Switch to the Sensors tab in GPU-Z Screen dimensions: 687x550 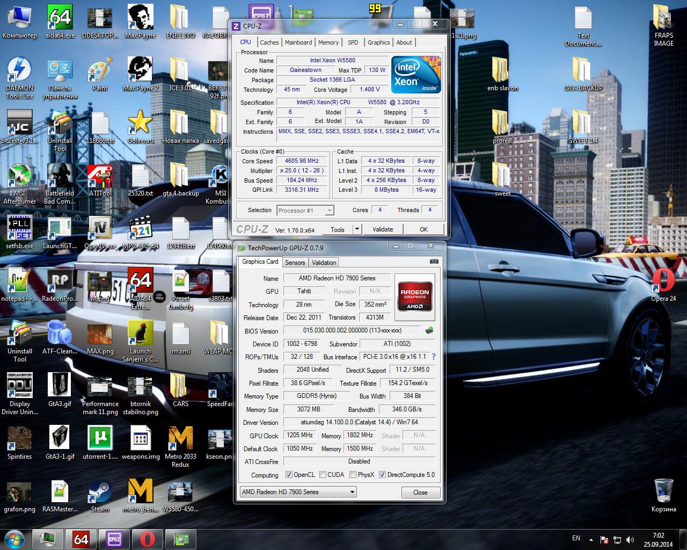tap(295, 263)
